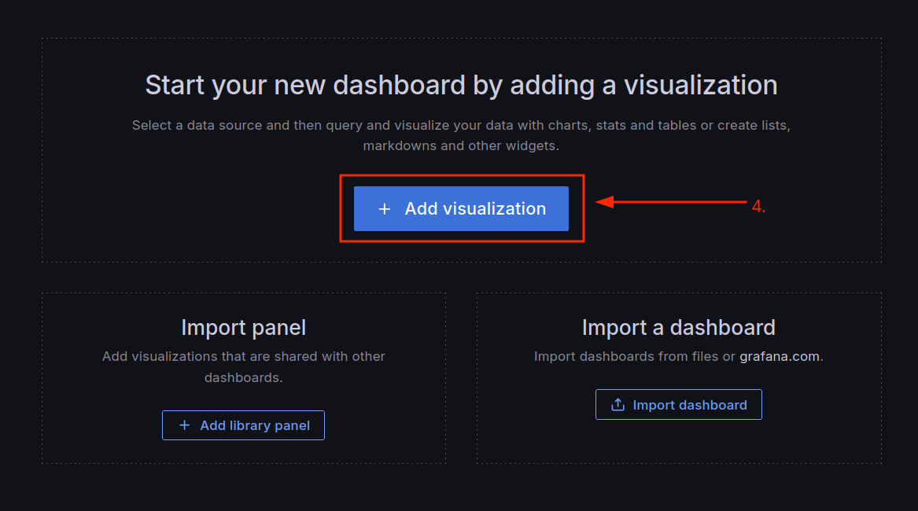Click the top edge of the red highlight box
Viewport: 918px width, 511px height.
pyautogui.click(x=462, y=175)
